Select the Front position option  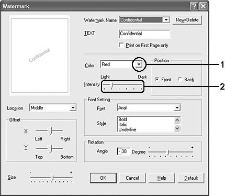157,80
